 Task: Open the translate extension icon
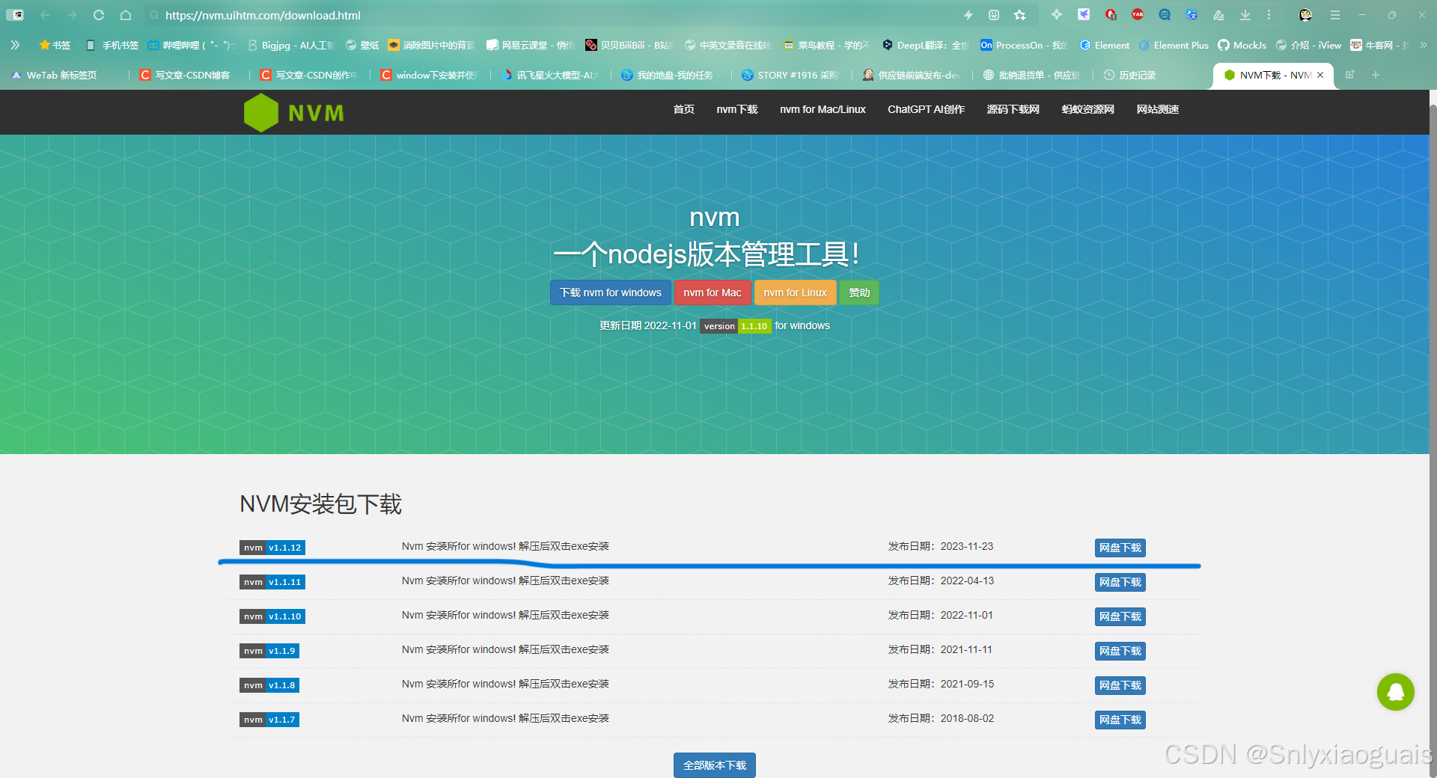tap(1192, 15)
